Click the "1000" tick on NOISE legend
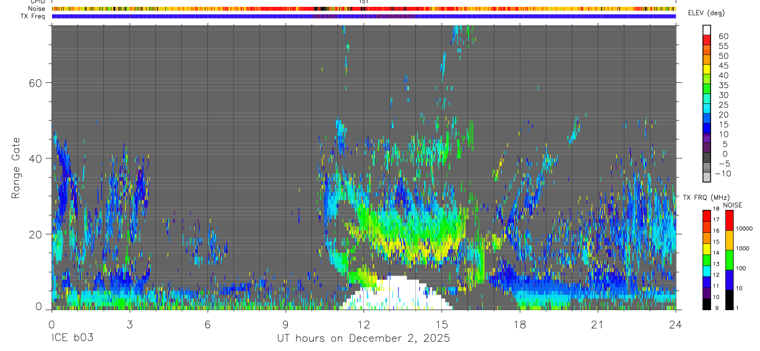 pos(743,248)
